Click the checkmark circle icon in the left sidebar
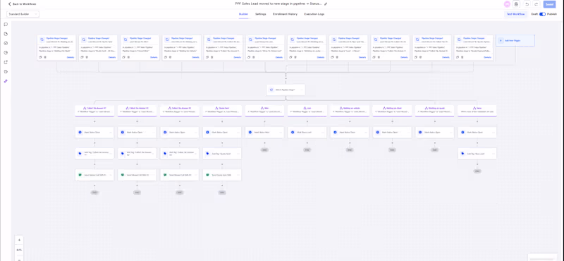 (x=6, y=43)
